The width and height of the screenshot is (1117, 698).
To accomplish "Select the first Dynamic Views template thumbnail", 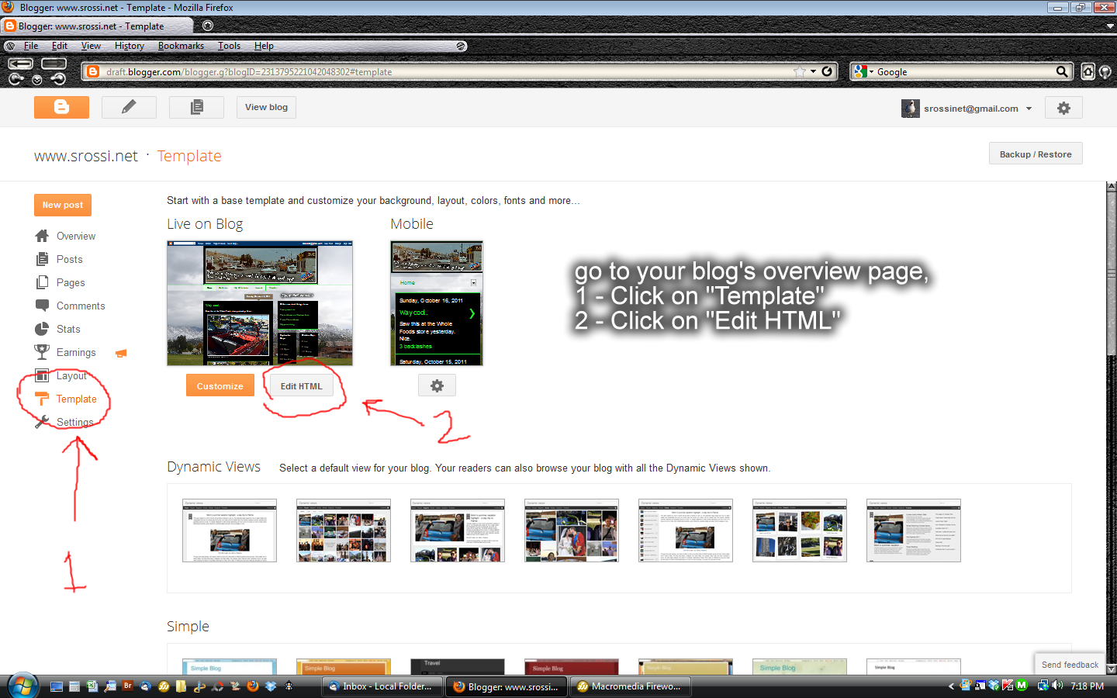I will 230,530.
